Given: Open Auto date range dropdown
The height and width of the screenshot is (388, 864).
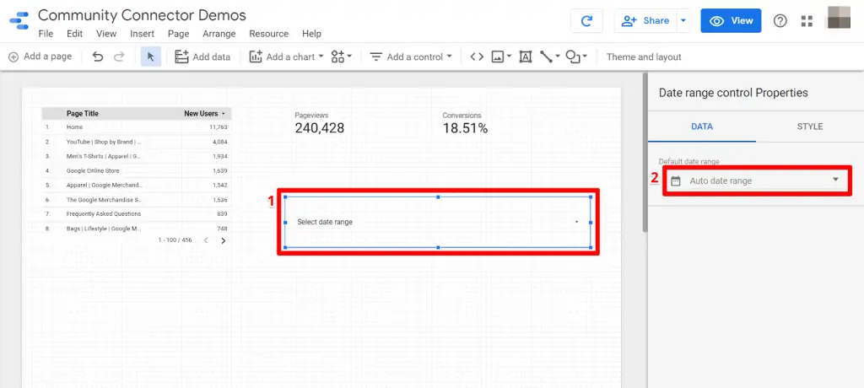Looking at the screenshot, I should [758, 181].
